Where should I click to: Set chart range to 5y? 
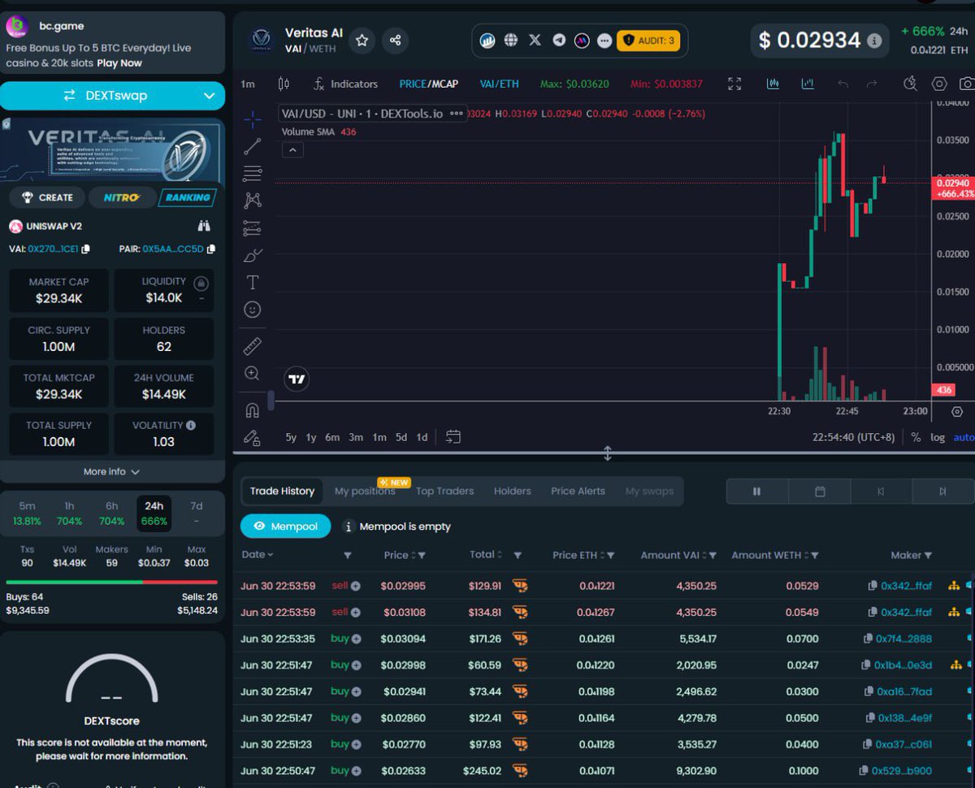point(291,437)
